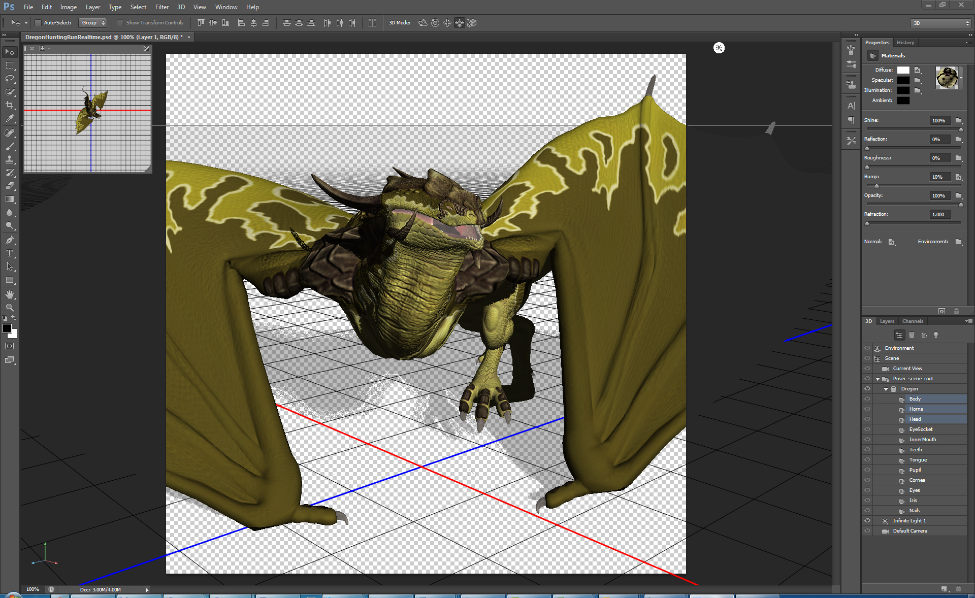
Task: Select the Pen tool
Action: 10,240
